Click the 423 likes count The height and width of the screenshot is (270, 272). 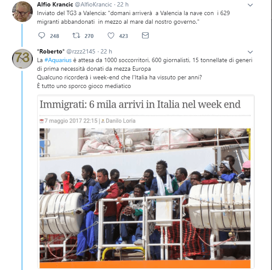[123, 36]
